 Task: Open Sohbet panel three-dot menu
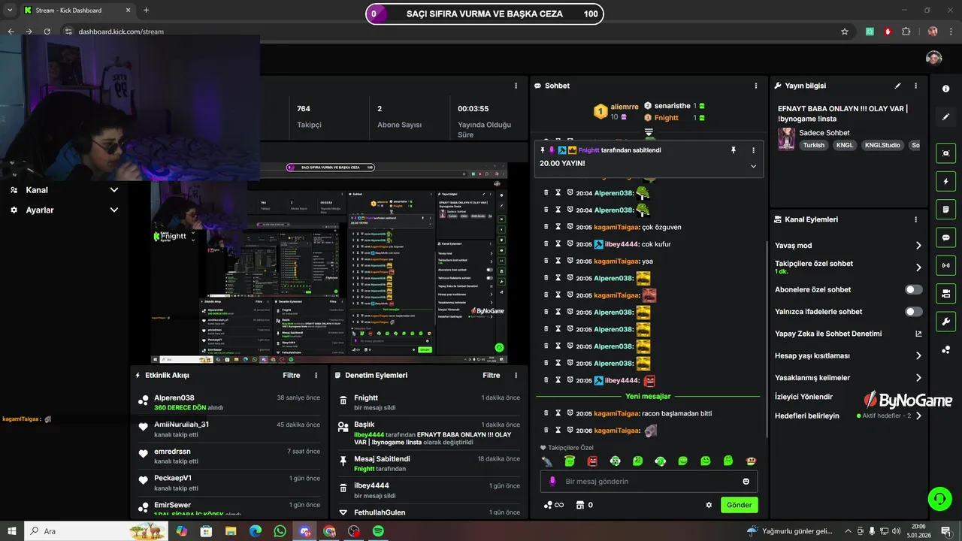coord(755,86)
